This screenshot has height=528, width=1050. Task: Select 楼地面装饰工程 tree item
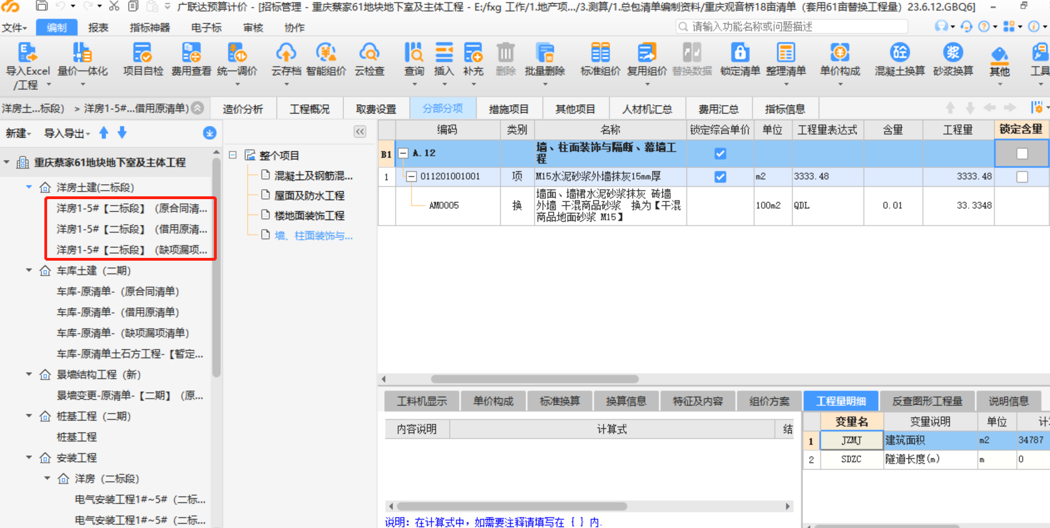click(x=309, y=216)
